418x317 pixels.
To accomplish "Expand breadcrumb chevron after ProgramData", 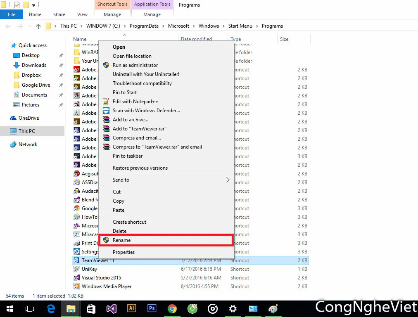I will pos(163,26).
